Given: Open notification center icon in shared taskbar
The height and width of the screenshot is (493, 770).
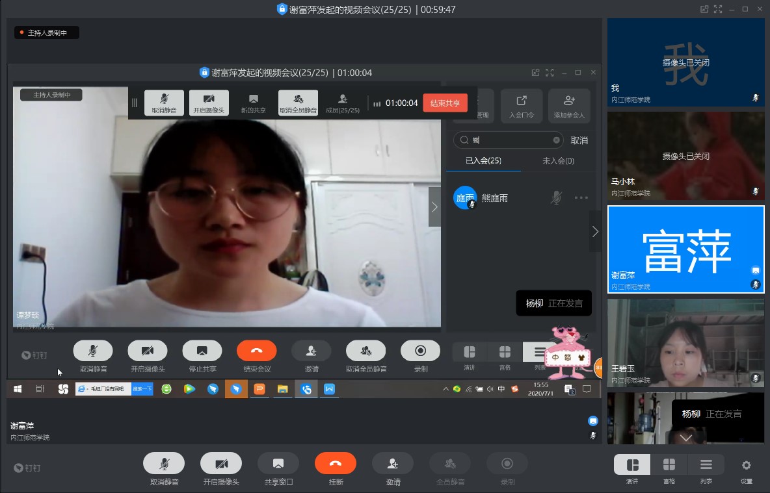Looking at the screenshot, I should [x=587, y=389].
